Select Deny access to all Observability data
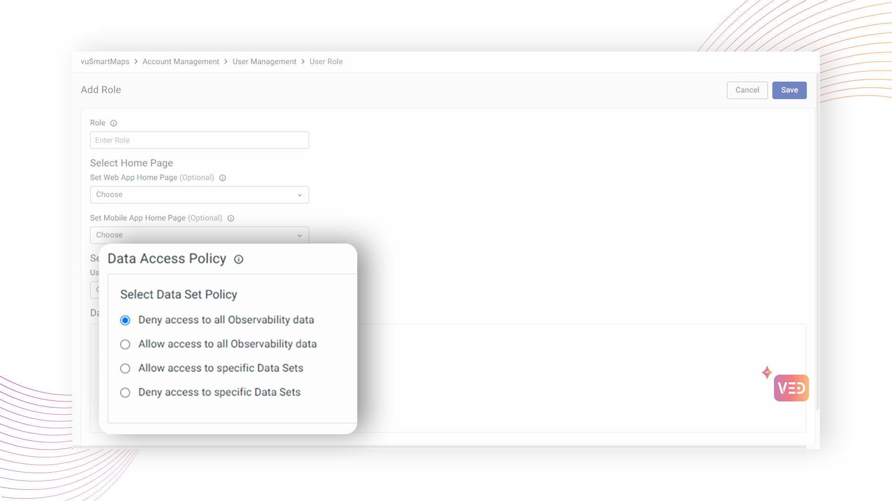The image size is (892, 501). [125, 320]
